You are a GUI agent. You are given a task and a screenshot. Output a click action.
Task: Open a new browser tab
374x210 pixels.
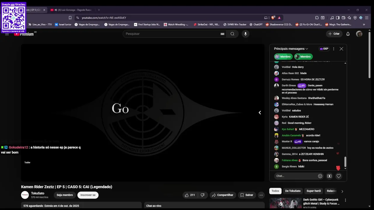click(99, 10)
